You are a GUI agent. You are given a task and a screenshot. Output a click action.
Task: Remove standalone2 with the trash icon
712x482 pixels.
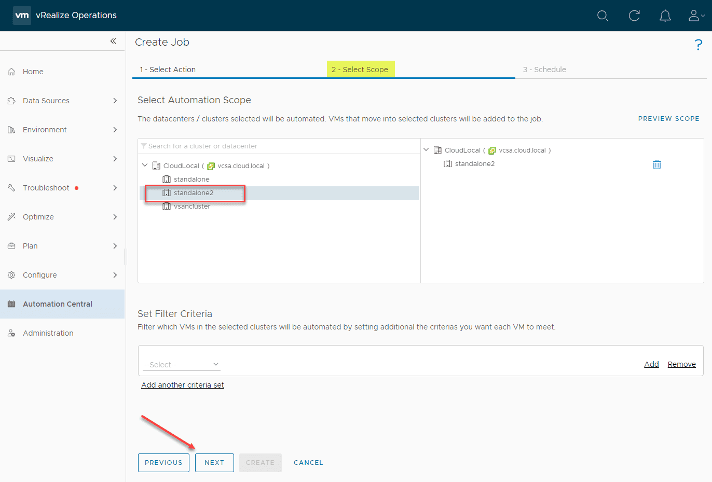657,164
